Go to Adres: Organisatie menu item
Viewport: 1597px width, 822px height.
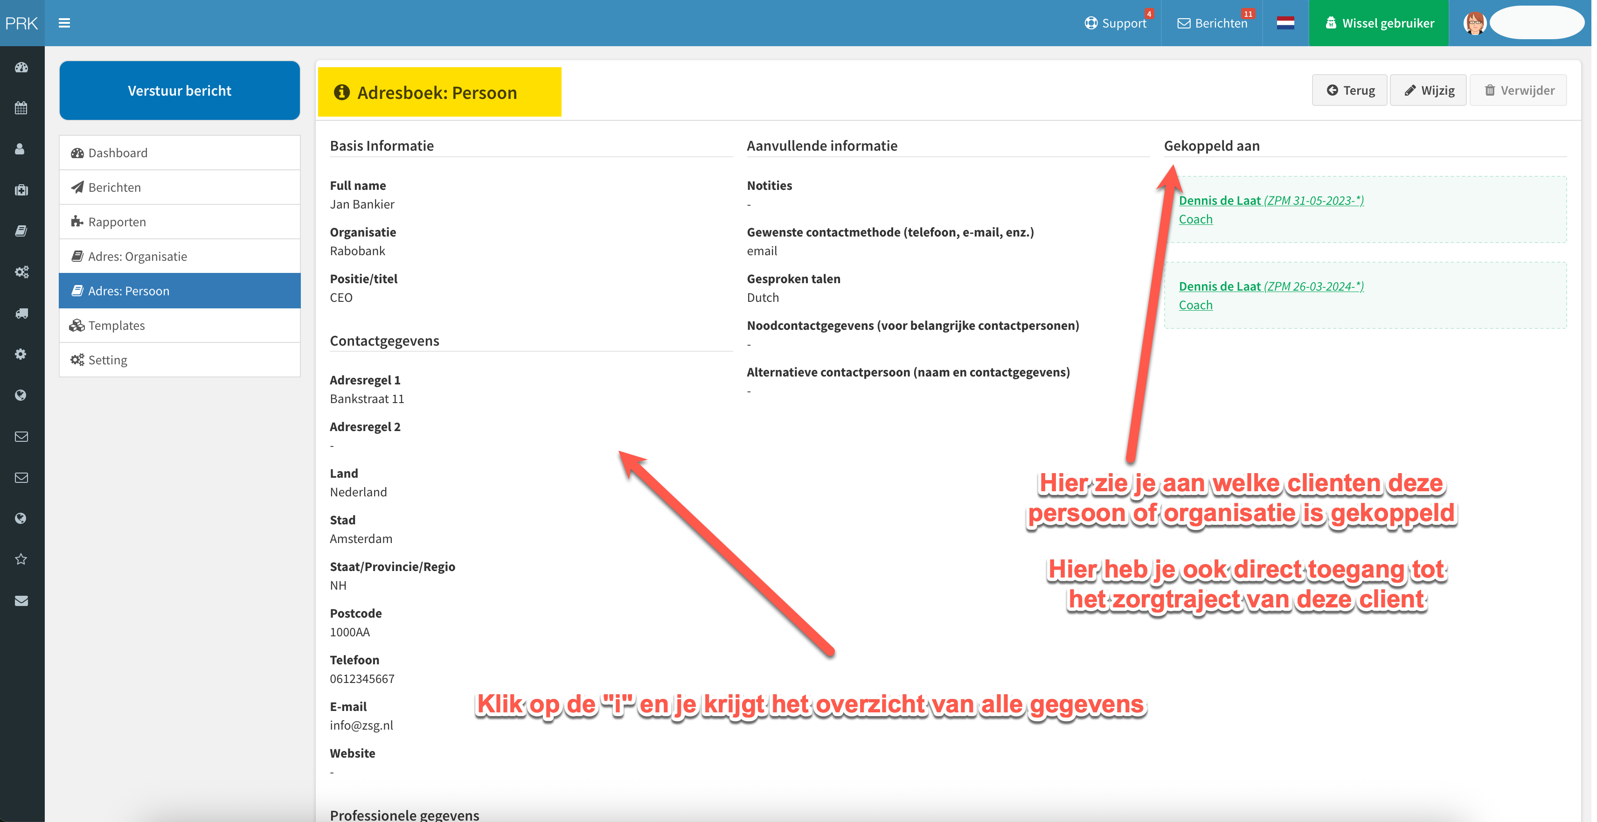click(180, 256)
